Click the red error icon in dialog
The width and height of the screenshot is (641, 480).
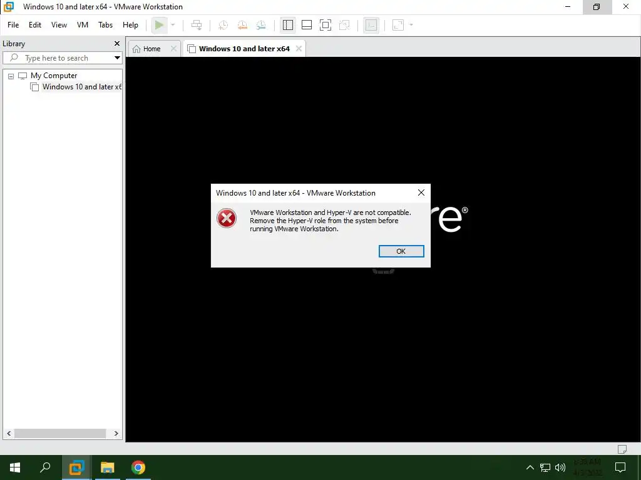point(227,218)
